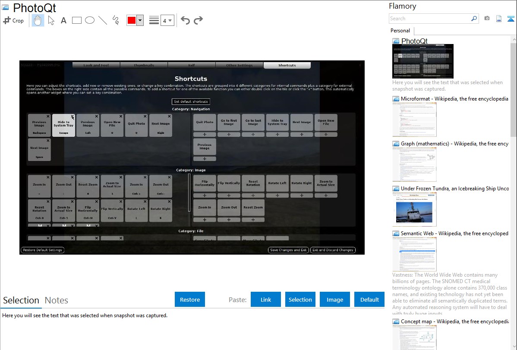This screenshot has width=517, height=350.
Task: Click the camera capture icon
Action: coord(487,19)
